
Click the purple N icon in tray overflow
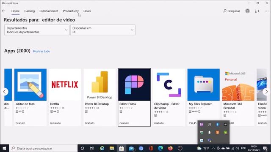pyautogui.click(x=202, y=125)
